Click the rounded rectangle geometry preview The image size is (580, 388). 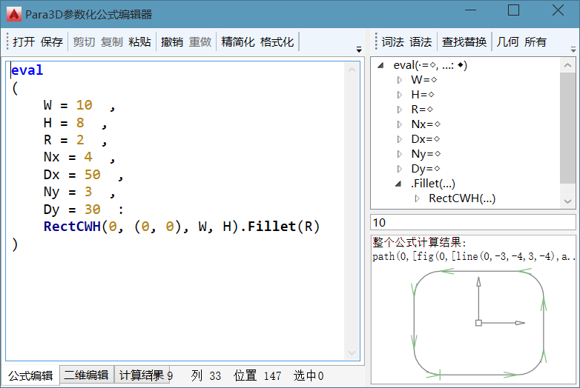click(x=478, y=323)
